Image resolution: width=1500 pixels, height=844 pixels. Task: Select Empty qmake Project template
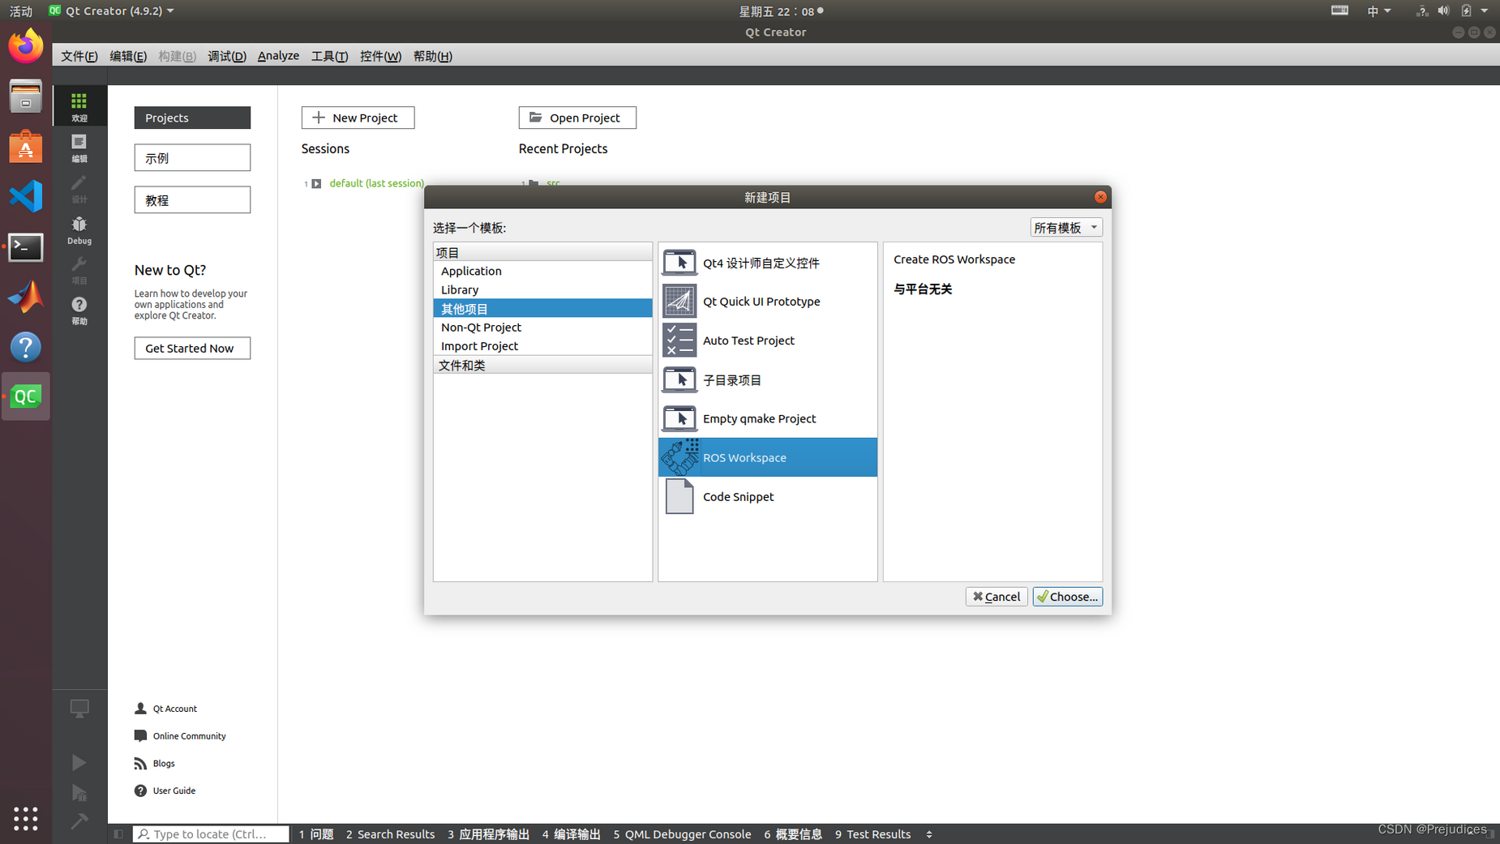click(x=768, y=418)
